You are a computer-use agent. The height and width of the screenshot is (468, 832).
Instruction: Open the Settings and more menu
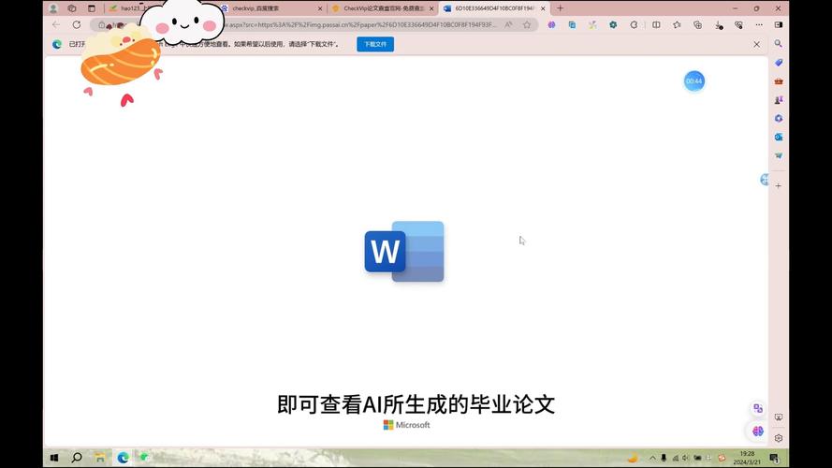(x=759, y=25)
